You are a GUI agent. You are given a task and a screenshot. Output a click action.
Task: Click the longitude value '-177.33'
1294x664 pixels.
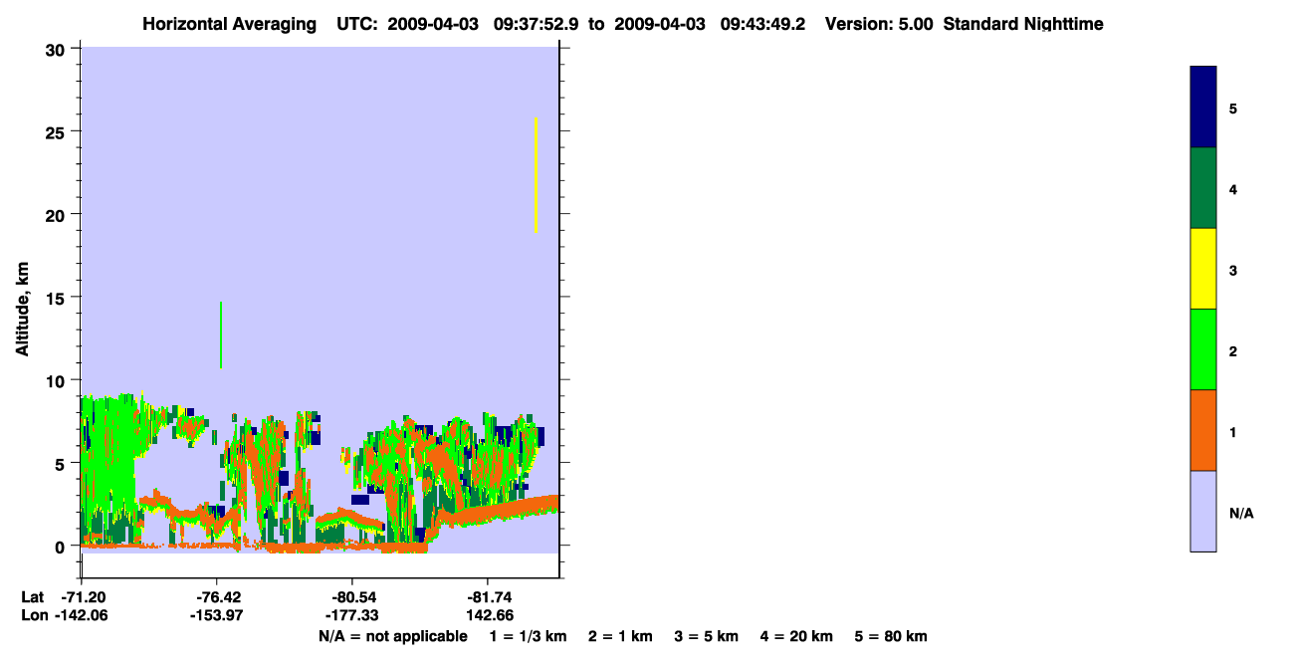[353, 616]
